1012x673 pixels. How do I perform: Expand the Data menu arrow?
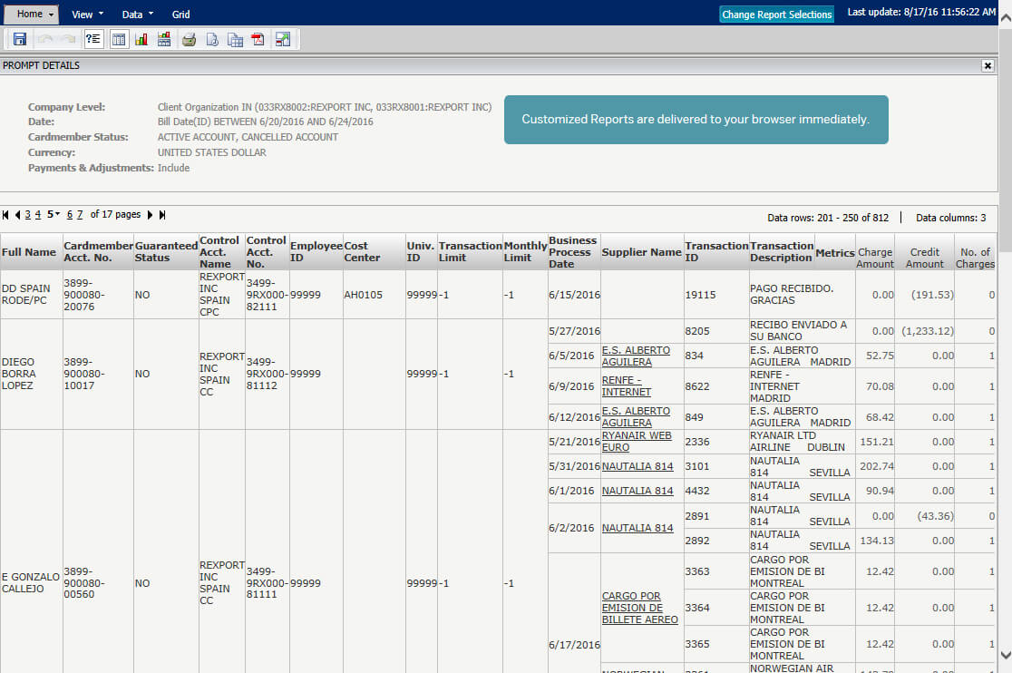151,14
